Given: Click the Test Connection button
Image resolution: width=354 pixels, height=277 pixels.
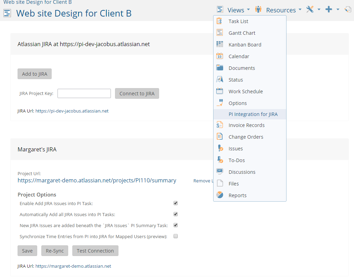Looking at the screenshot, I should [x=95, y=251].
